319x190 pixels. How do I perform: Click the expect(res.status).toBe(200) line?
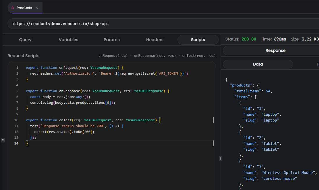(x=64, y=132)
